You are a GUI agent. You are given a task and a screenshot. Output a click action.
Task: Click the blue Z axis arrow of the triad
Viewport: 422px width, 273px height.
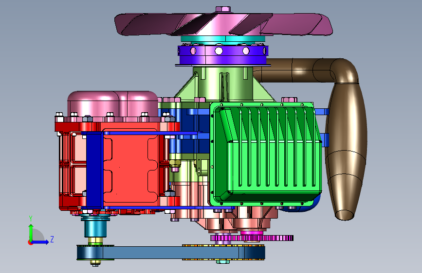click(40, 242)
